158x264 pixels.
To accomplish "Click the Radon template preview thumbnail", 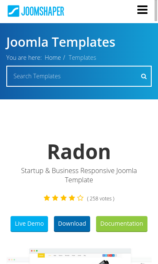I will pos(80,256).
